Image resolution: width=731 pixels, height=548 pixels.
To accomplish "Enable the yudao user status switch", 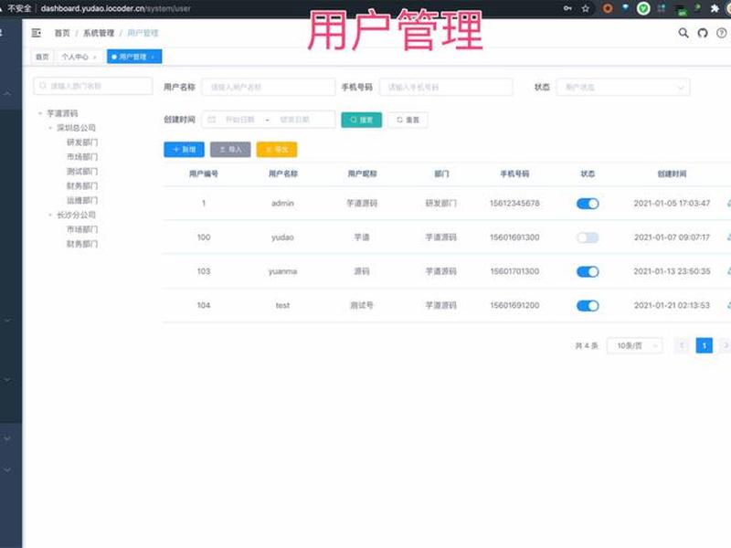I will (x=588, y=237).
